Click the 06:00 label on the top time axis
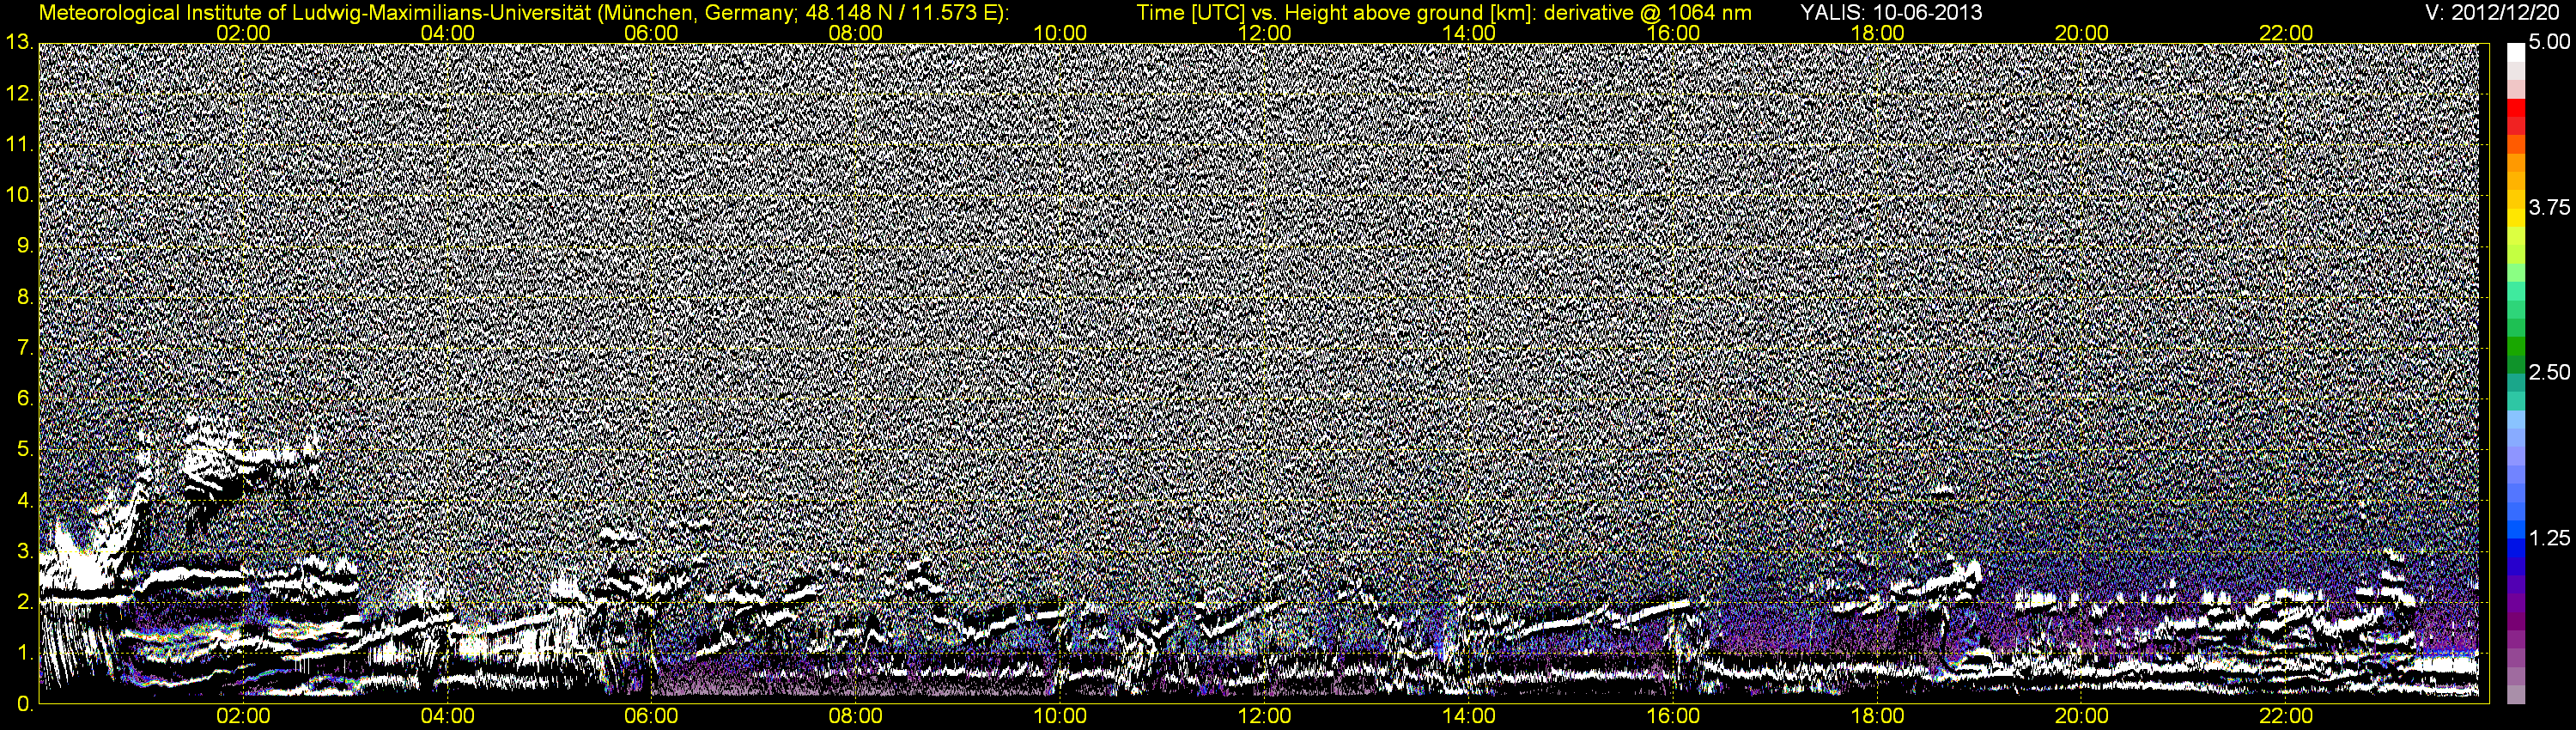Image resolution: width=2576 pixels, height=730 pixels. [651, 33]
